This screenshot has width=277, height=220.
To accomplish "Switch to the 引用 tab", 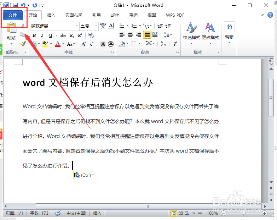I will coord(97,15).
